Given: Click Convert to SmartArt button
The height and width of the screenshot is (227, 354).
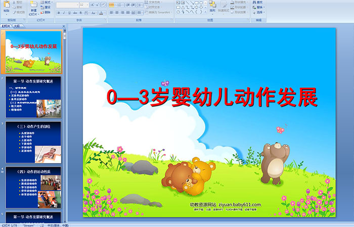Looking at the screenshot, I should pyautogui.click(x=158, y=12).
